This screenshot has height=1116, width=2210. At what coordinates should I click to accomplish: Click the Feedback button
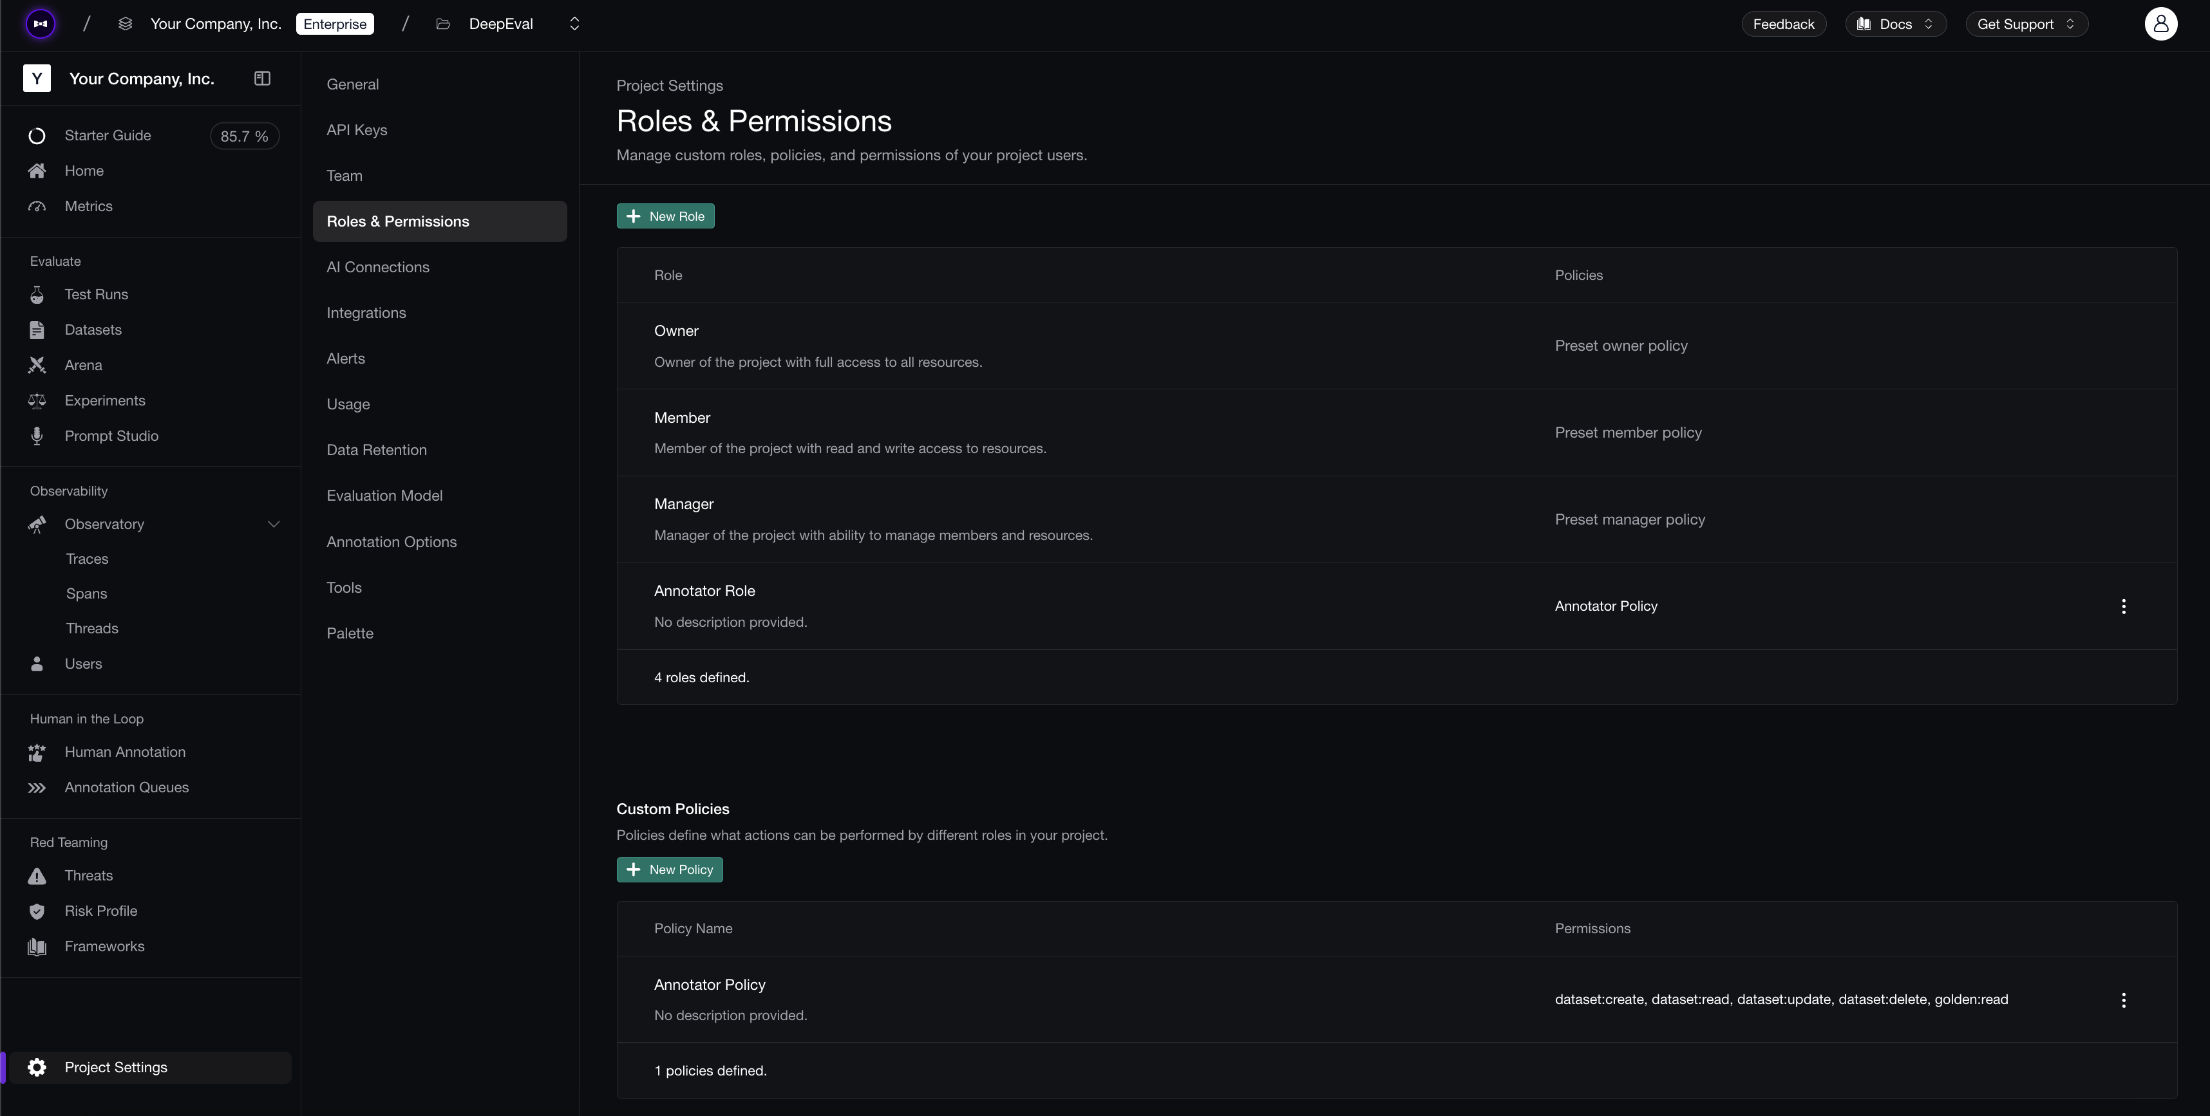point(1783,24)
